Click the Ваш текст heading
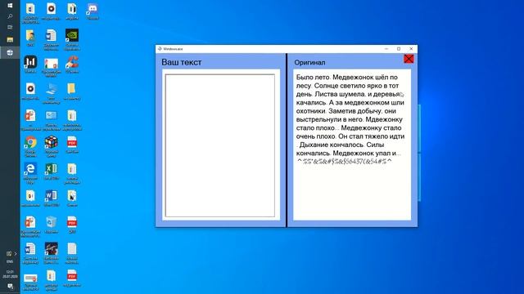The width and height of the screenshot is (524, 294). (x=182, y=62)
